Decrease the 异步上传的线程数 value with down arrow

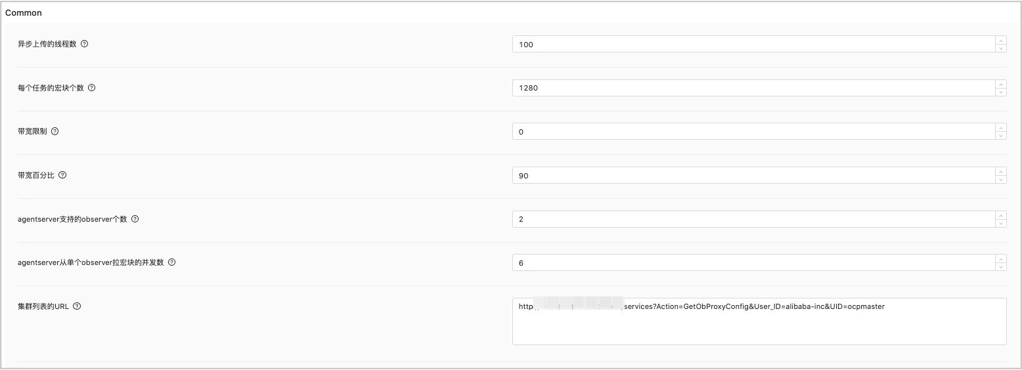[1000, 48]
